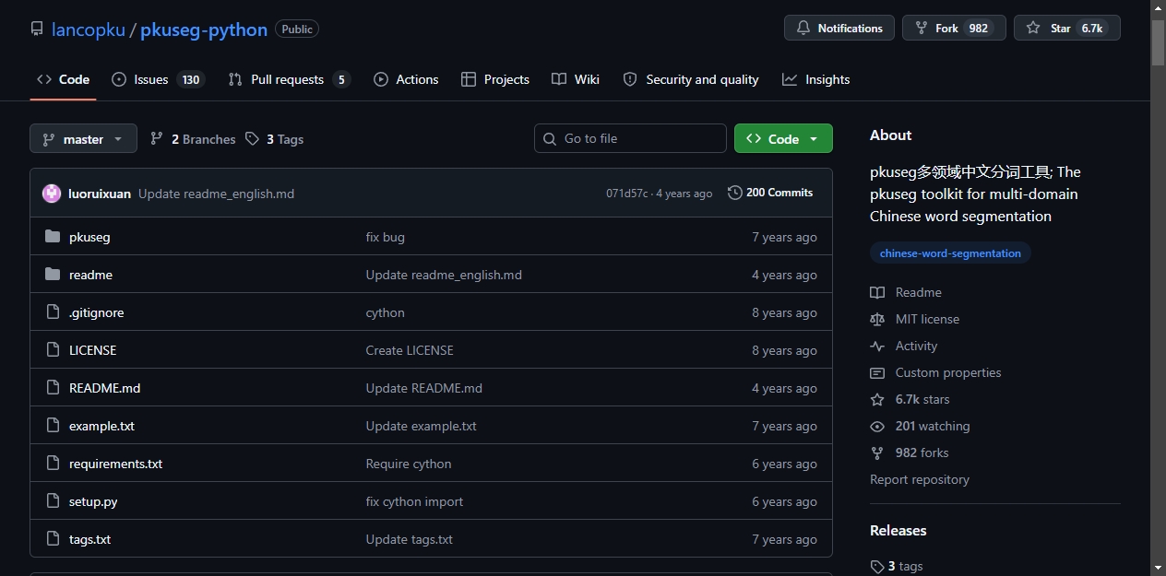Open the Releases heading link
The width and height of the screenshot is (1166, 576).
(898, 530)
